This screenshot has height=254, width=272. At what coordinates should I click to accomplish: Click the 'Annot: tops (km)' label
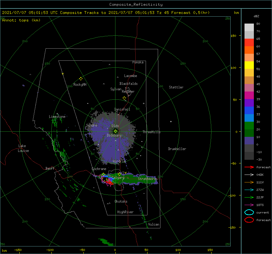click(x=21, y=20)
